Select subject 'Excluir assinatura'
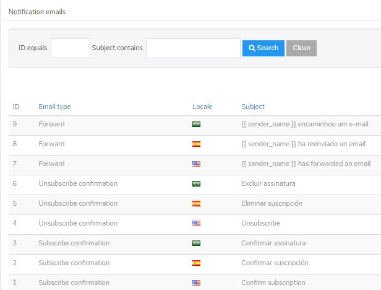The image size is (381, 290). point(268,183)
